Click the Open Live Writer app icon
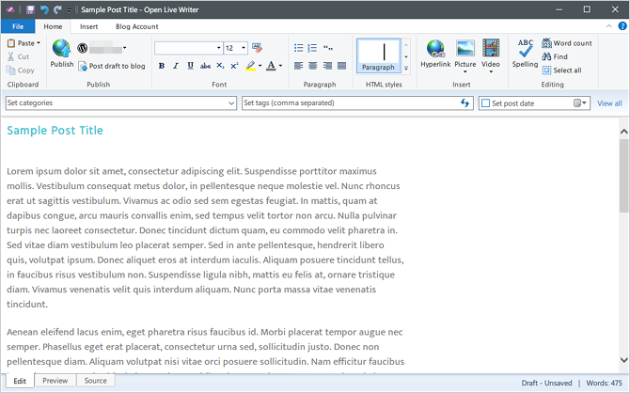630x393 pixels. tap(11, 9)
